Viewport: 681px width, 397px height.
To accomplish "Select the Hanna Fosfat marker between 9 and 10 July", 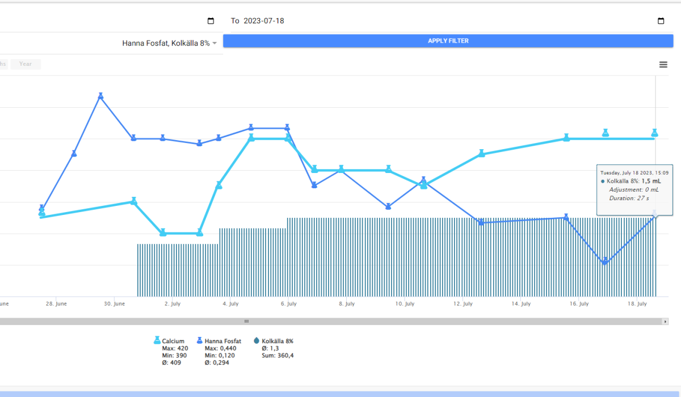I will (388, 206).
